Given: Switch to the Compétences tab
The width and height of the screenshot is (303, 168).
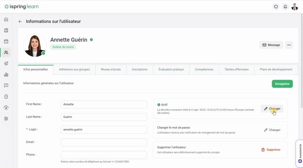Looking at the screenshot, I should pyautogui.click(x=204, y=69).
